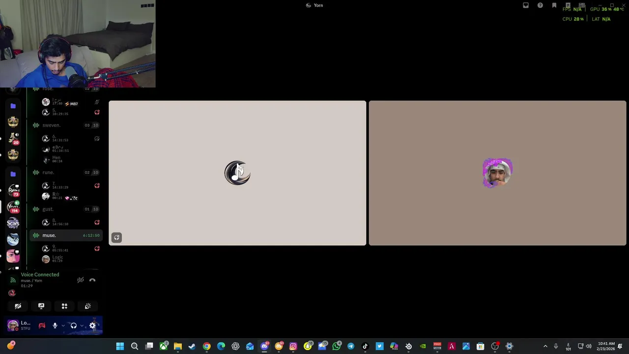Select the Swig server icon
The width and height of the screenshot is (629, 354).
tap(13, 240)
